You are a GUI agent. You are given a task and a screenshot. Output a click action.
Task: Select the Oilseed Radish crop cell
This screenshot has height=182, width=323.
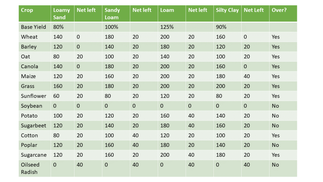pyautogui.click(x=29, y=168)
